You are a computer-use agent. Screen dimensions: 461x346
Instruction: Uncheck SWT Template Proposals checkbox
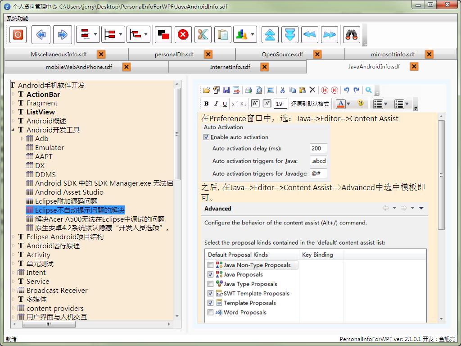pyautogui.click(x=210, y=293)
